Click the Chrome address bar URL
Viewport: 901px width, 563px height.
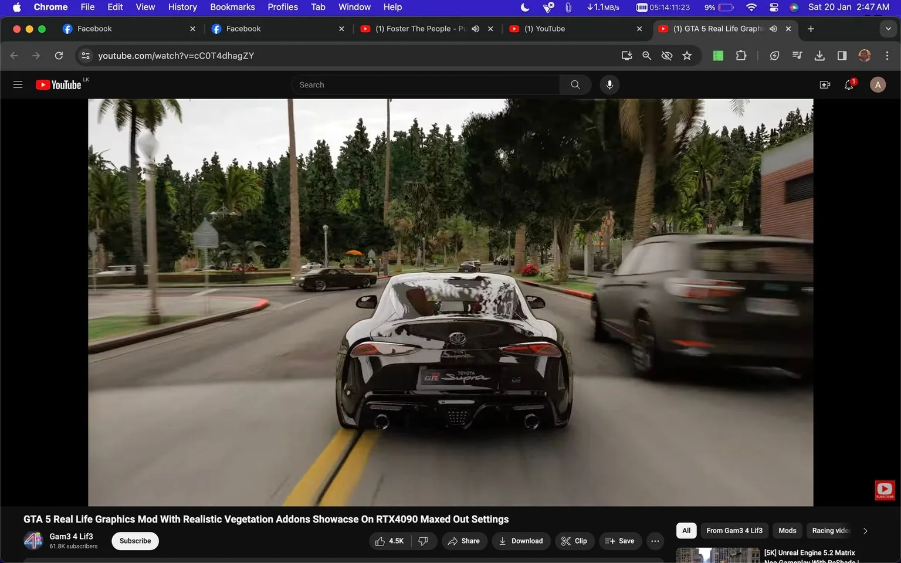[x=176, y=56]
